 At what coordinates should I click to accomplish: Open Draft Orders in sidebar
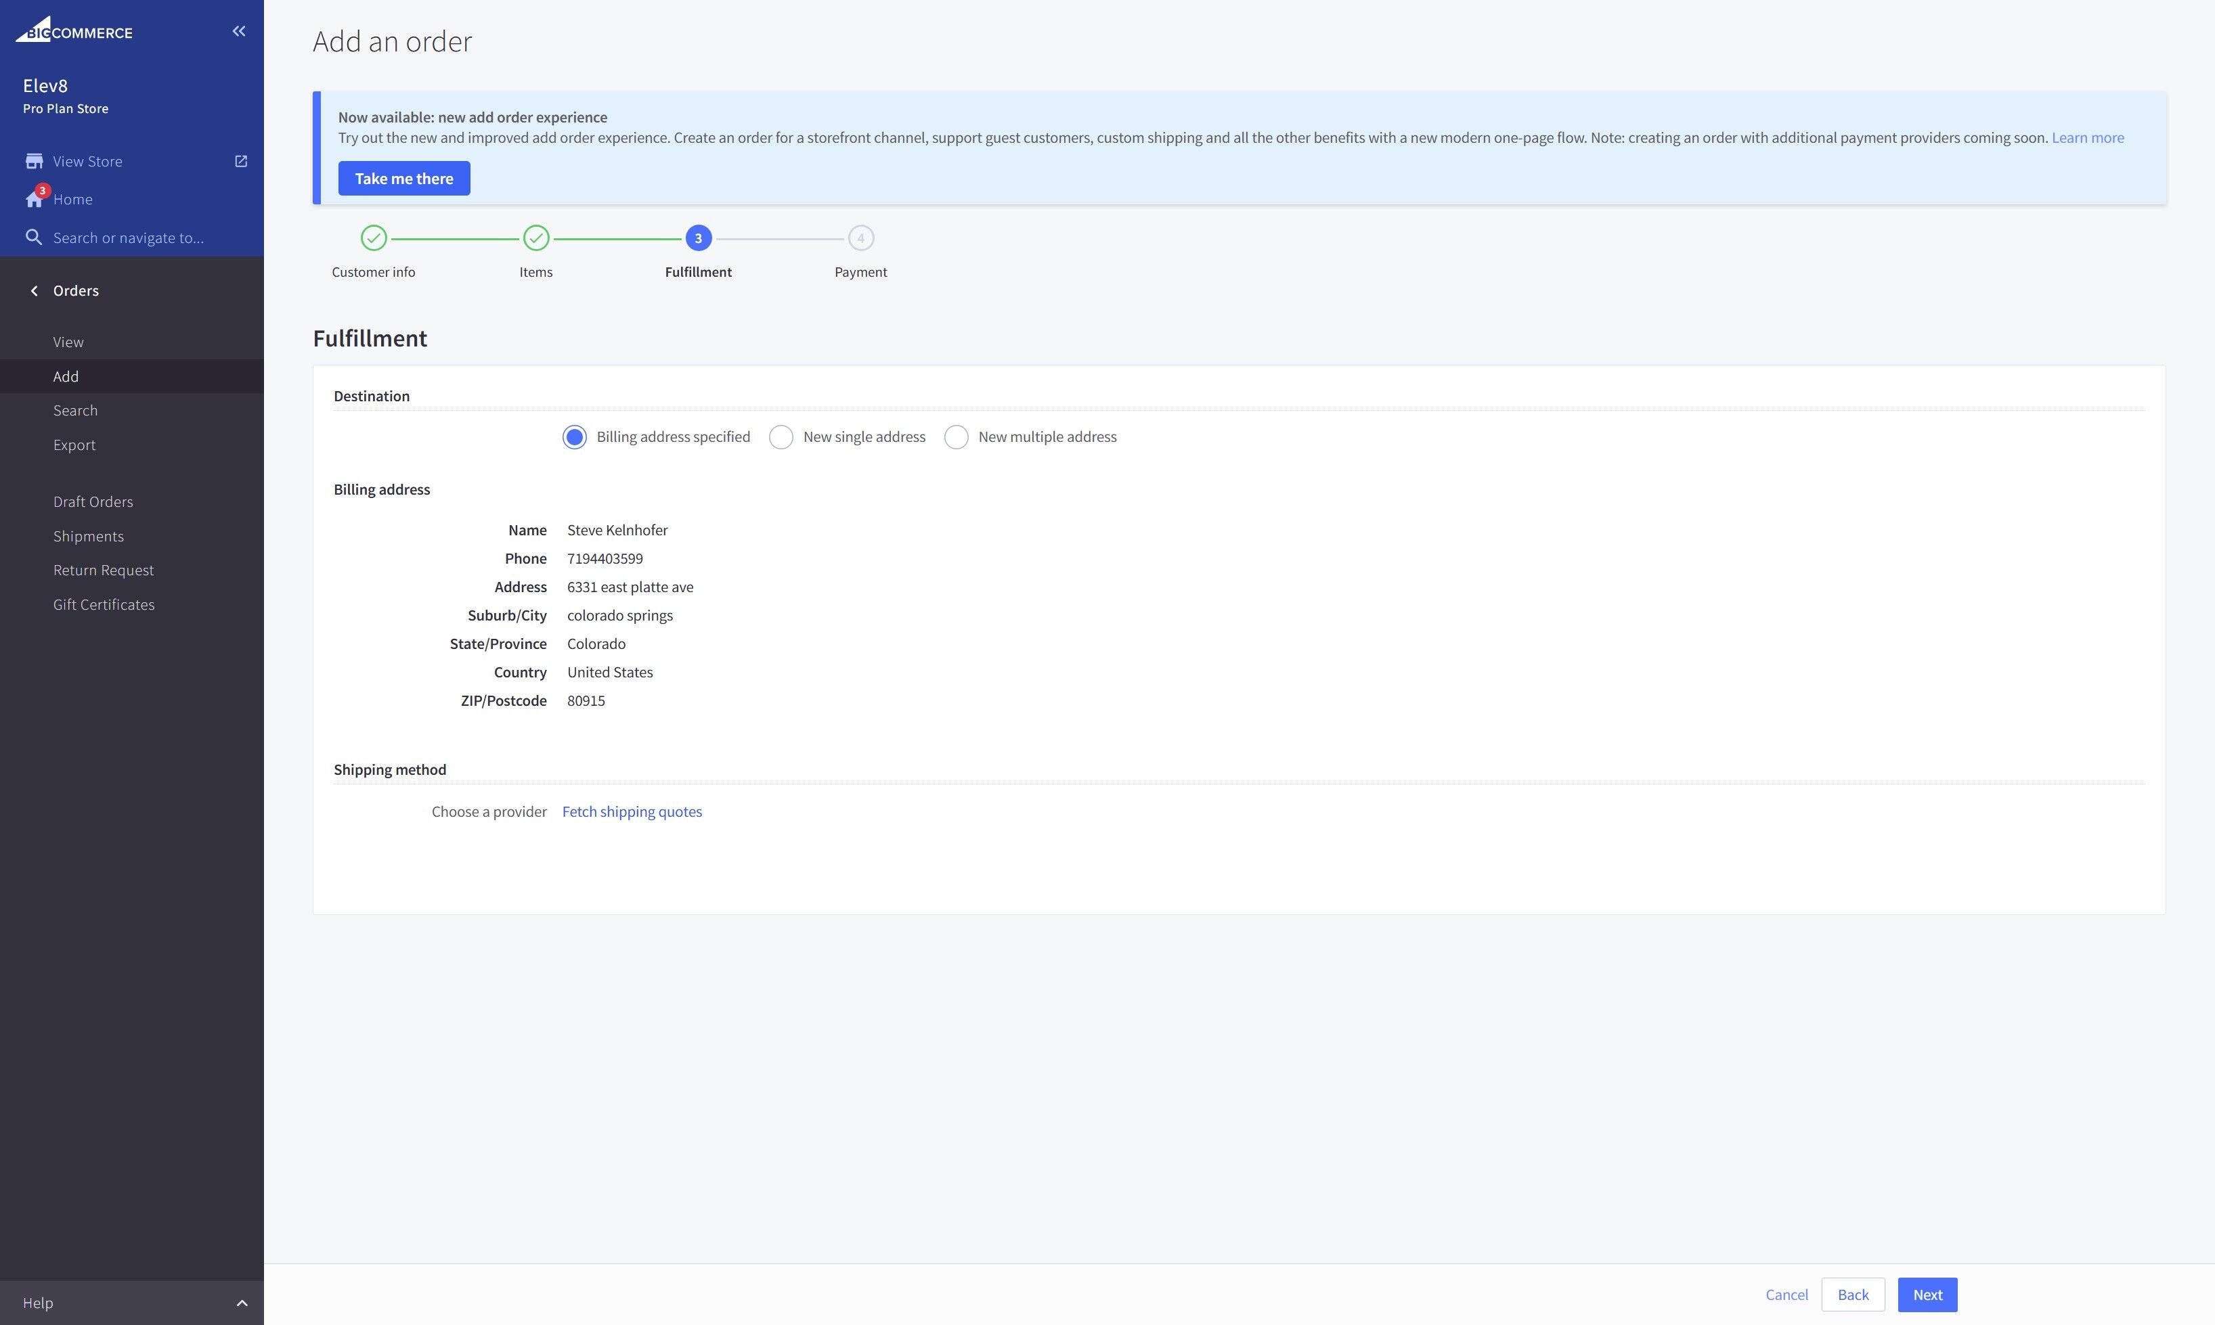point(93,502)
